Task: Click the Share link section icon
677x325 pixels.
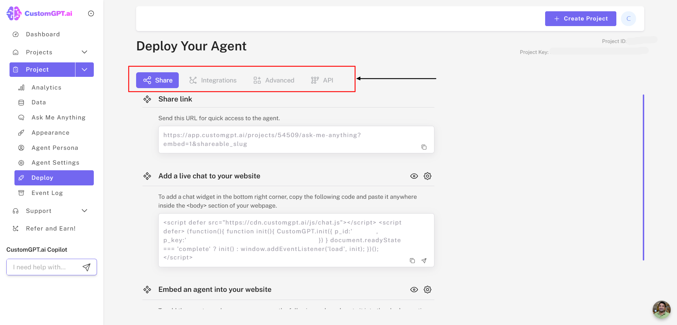Action: (147, 99)
